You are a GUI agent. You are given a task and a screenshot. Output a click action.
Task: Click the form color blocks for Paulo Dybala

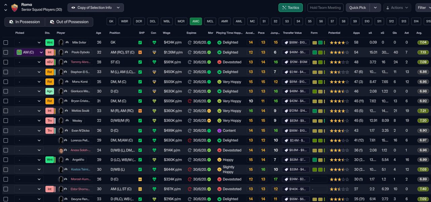tap(319, 53)
